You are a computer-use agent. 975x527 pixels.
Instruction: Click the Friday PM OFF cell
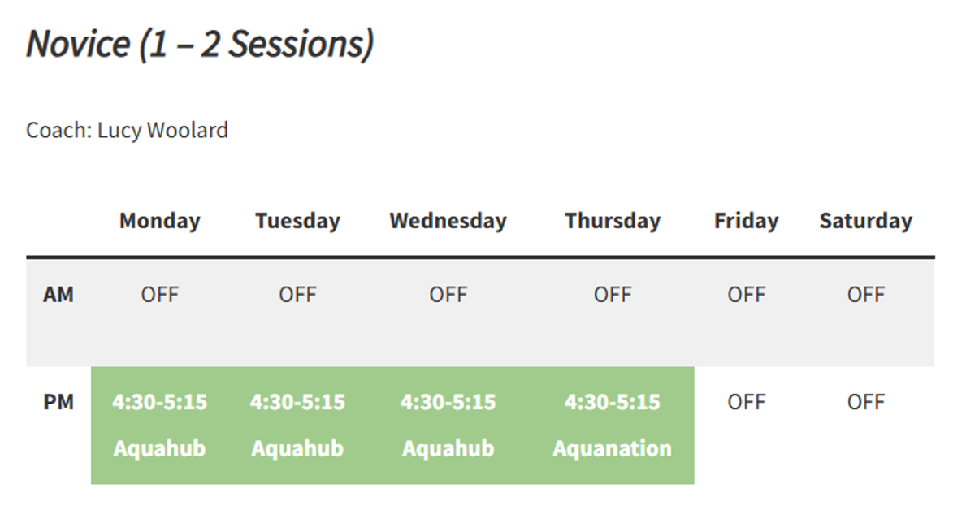point(746,402)
